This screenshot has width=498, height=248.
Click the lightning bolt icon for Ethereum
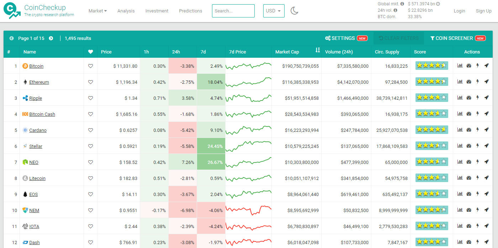tap(478, 82)
